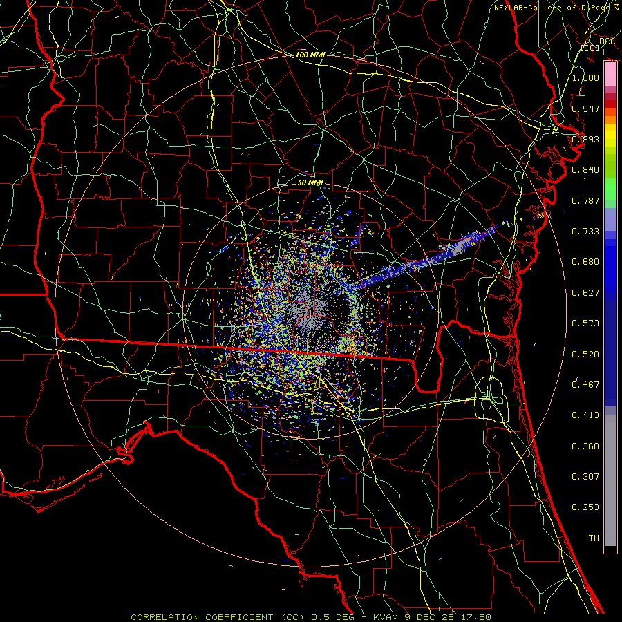The height and width of the screenshot is (622, 622).
Task: Select the 0.680 scale value
Action: click(585, 262)
